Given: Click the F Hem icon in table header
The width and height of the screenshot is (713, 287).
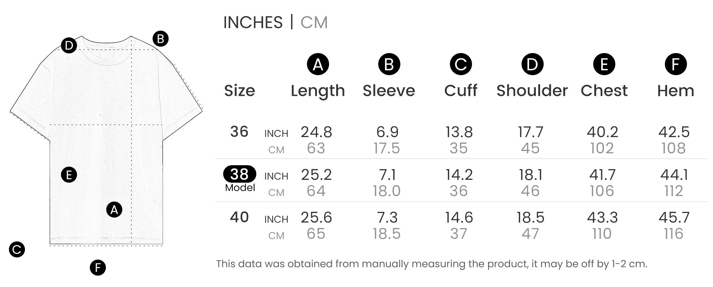Looking at the screenshot, I should click(x=676, y=64).
